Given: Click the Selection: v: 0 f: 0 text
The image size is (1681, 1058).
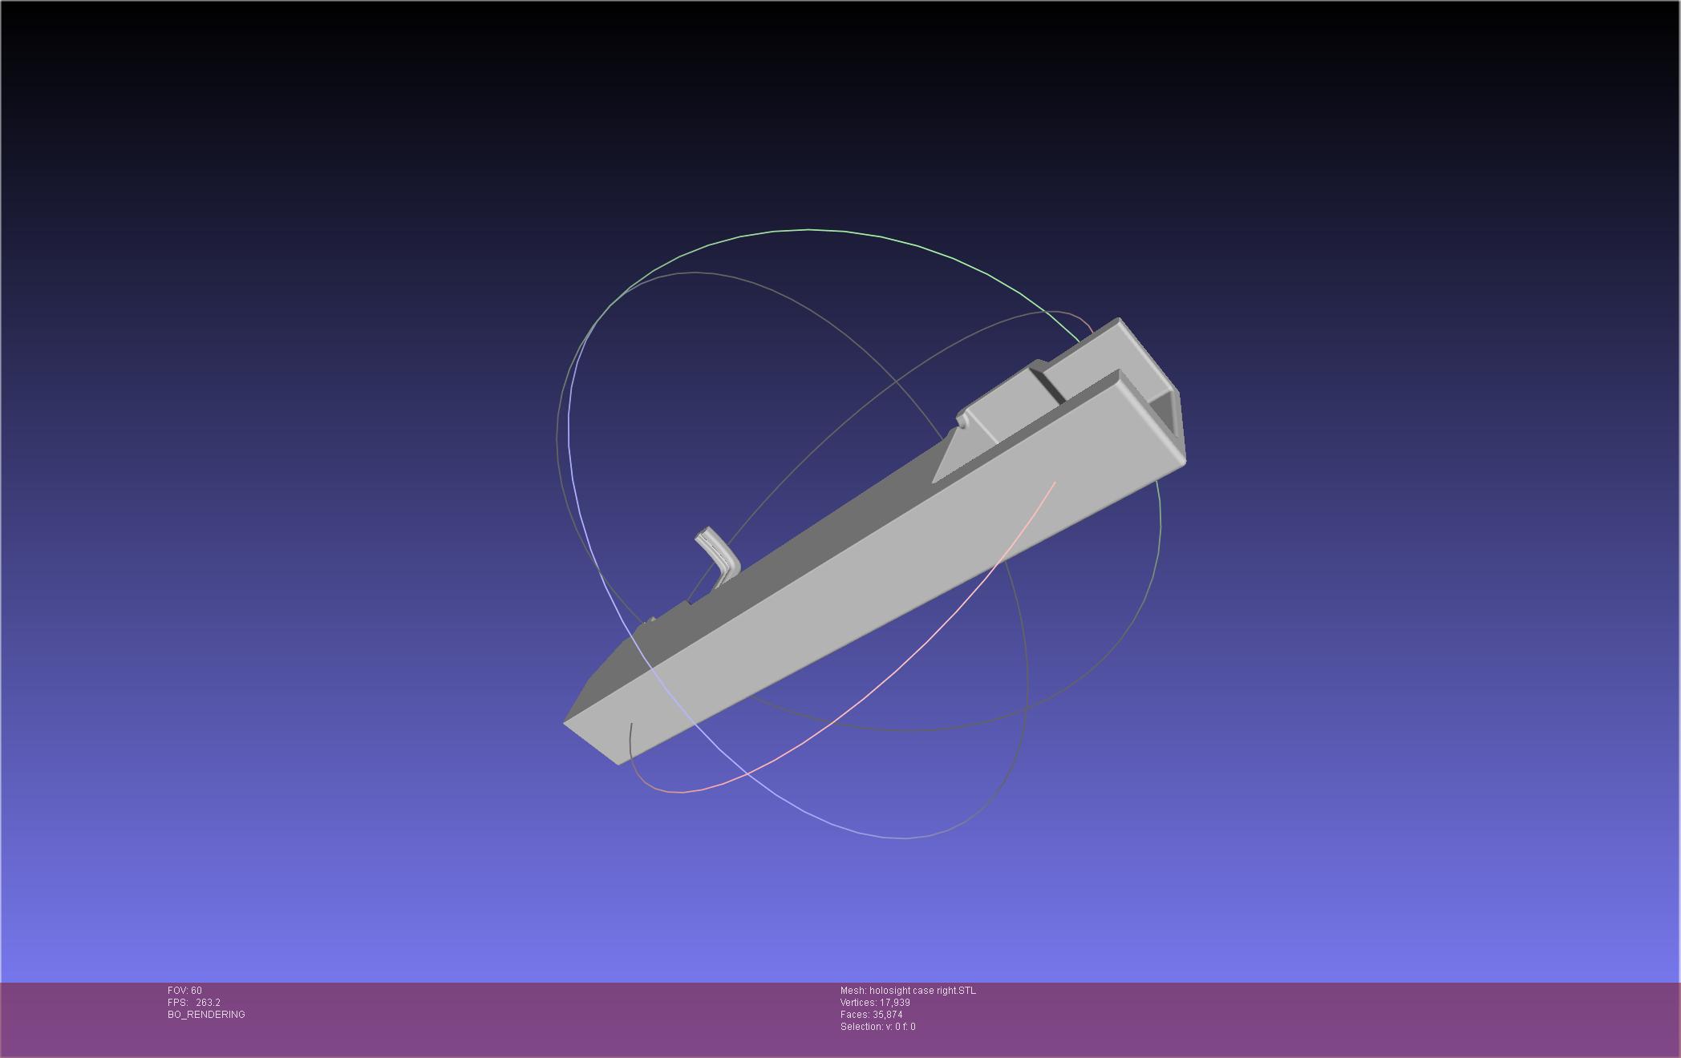Looking at the screenshot, I should (x=877, y=1027).
